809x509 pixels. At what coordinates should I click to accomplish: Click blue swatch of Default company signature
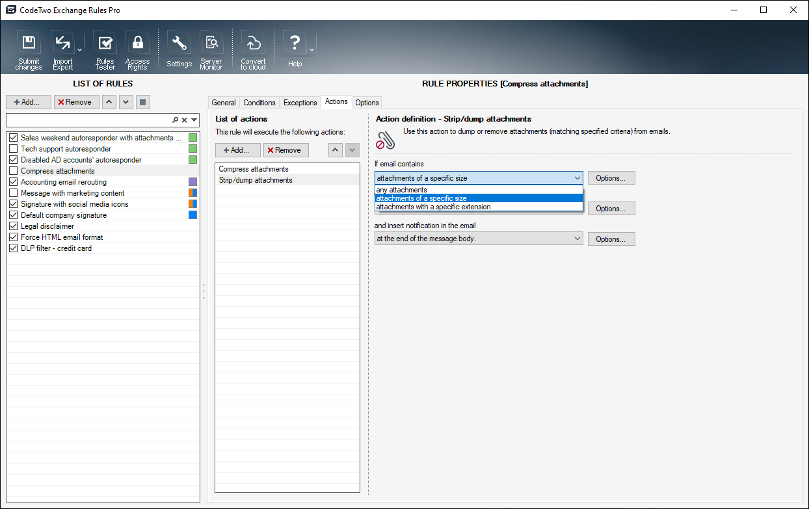[192, 215]
